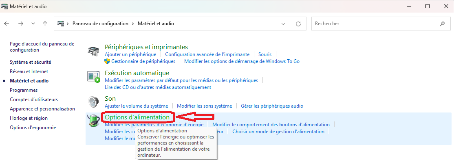The height and width of the screenshot is (160, 454).
Task: Open Page d'accueil du panneau de configuration
Action: pos(42,47)
